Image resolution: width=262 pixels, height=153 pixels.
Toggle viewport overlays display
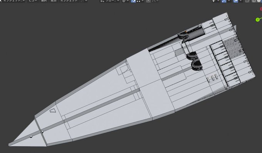click(235, 1)
